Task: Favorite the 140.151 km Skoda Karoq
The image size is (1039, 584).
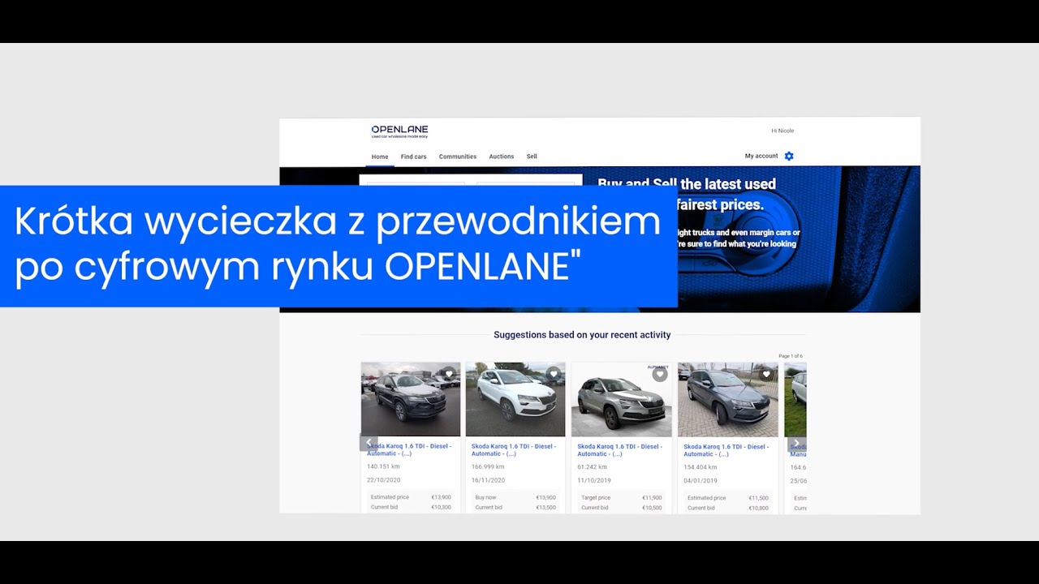Action: click(x=449, y=374)
